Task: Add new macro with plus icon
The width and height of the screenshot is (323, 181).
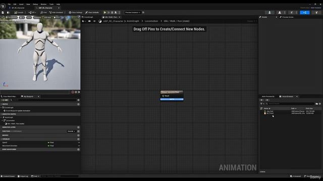Action: pos(78,135)
